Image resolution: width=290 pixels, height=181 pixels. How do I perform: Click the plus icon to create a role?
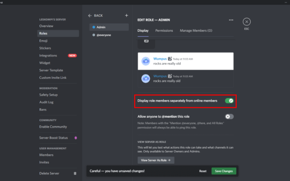pyautogui.click(x=127, y=16)
